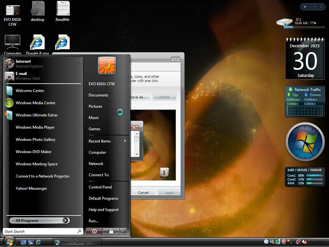Click the Start orb
Image resolution: width=329 pixels, height=247 pixels.
click(x=9, y=242)
